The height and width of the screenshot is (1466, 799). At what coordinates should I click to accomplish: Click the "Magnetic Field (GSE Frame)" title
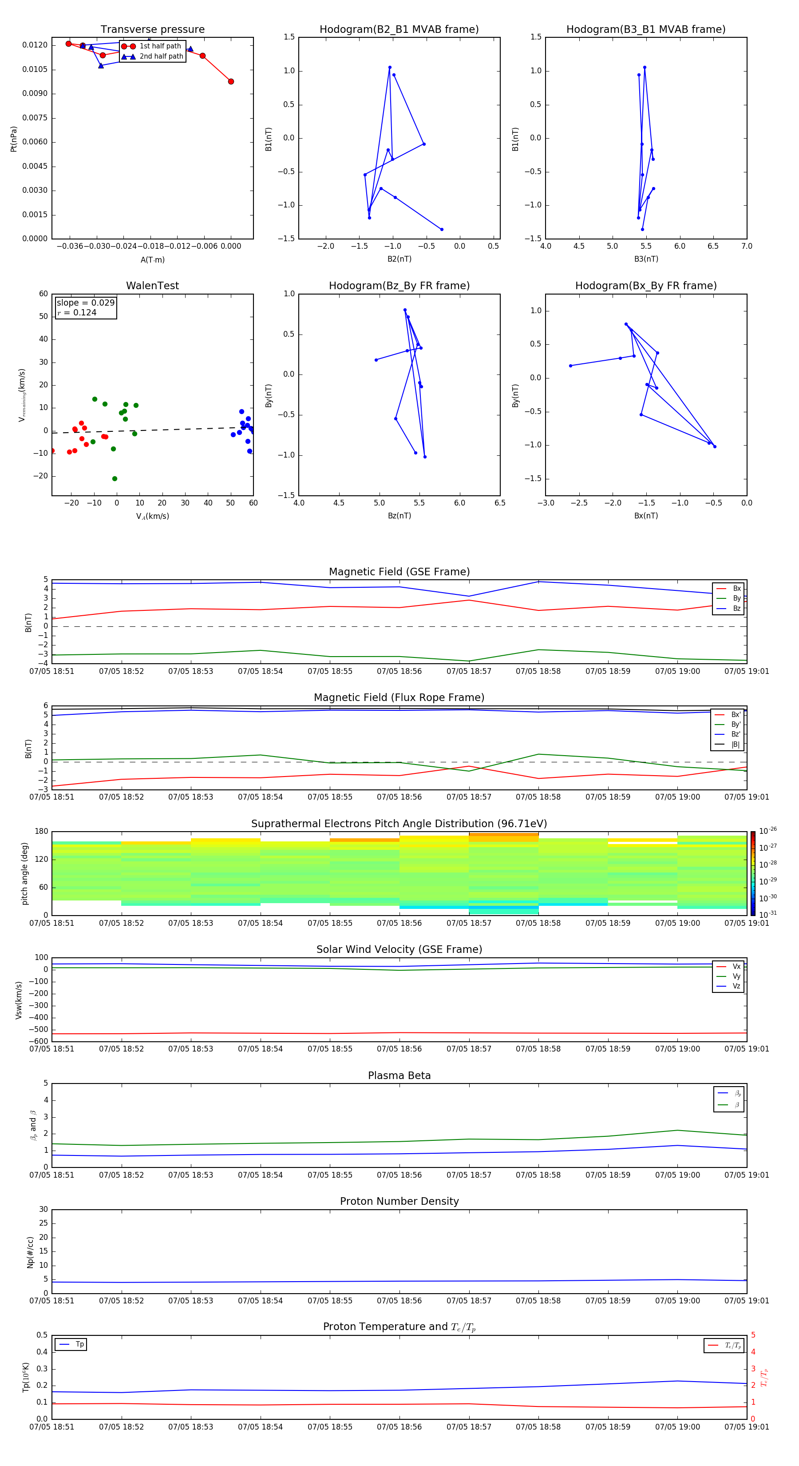[399, 572]
